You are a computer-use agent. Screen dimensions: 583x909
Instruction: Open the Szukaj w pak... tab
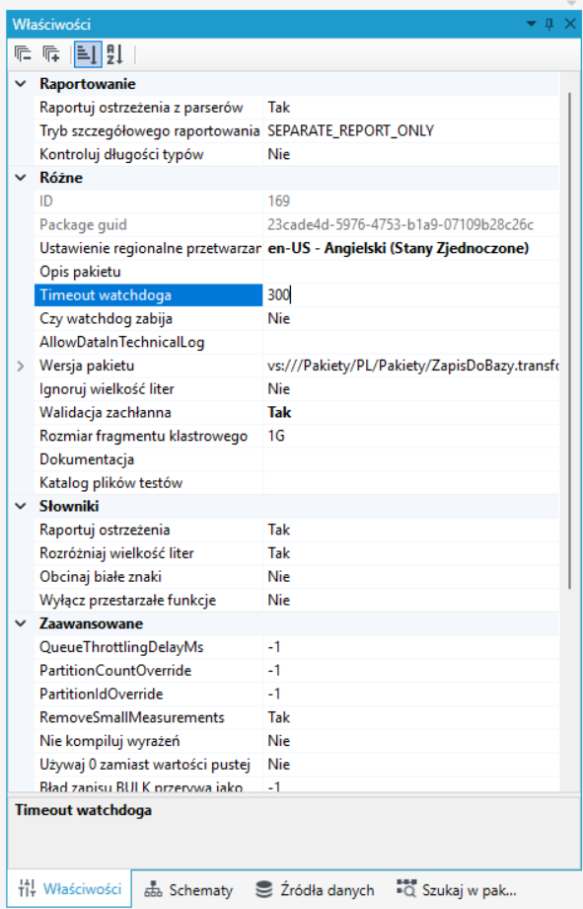tap(458, 889)
